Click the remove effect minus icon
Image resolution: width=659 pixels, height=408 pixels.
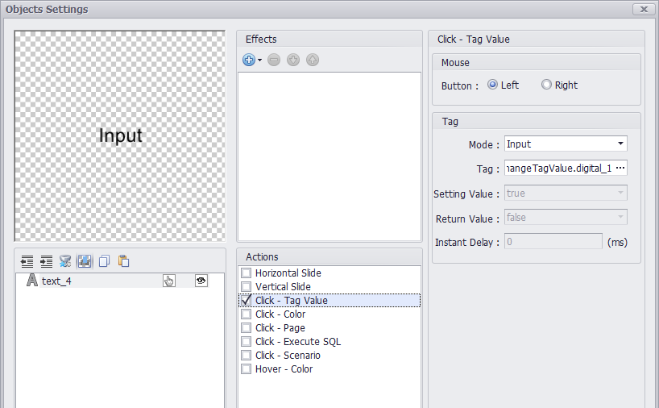pyautogui.click(x=274, y=60)
